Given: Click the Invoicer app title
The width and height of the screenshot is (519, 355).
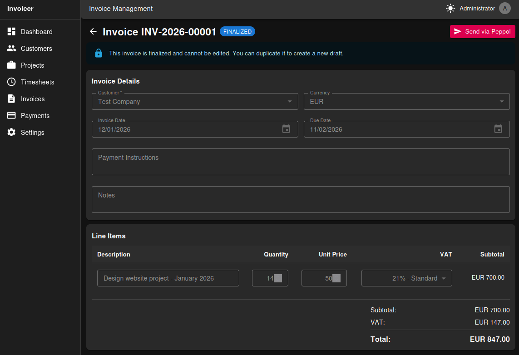Looking at the screenshot, I should pos(20,9).
